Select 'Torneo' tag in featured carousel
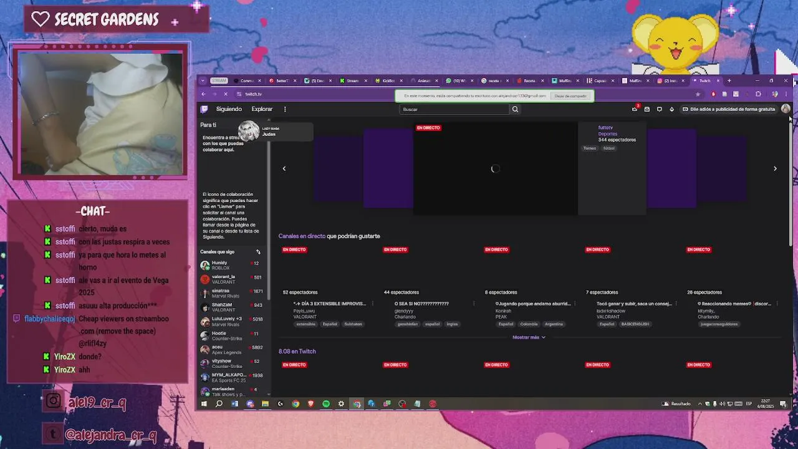 (x=589, y=148)
